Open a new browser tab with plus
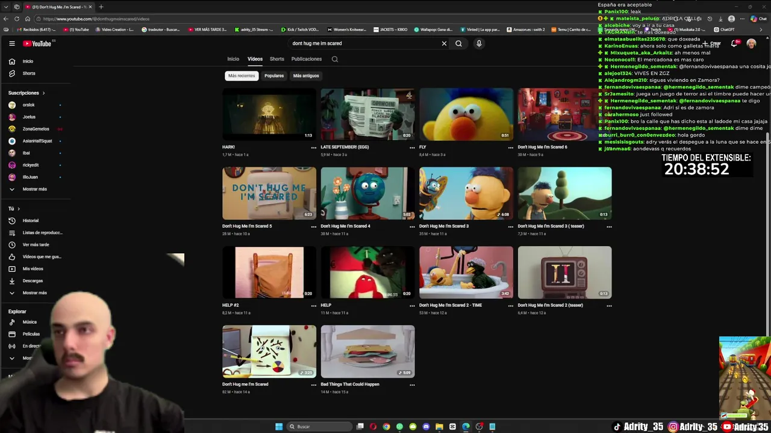Viewport: 771px width, 433px height. (x=101, y=7)
